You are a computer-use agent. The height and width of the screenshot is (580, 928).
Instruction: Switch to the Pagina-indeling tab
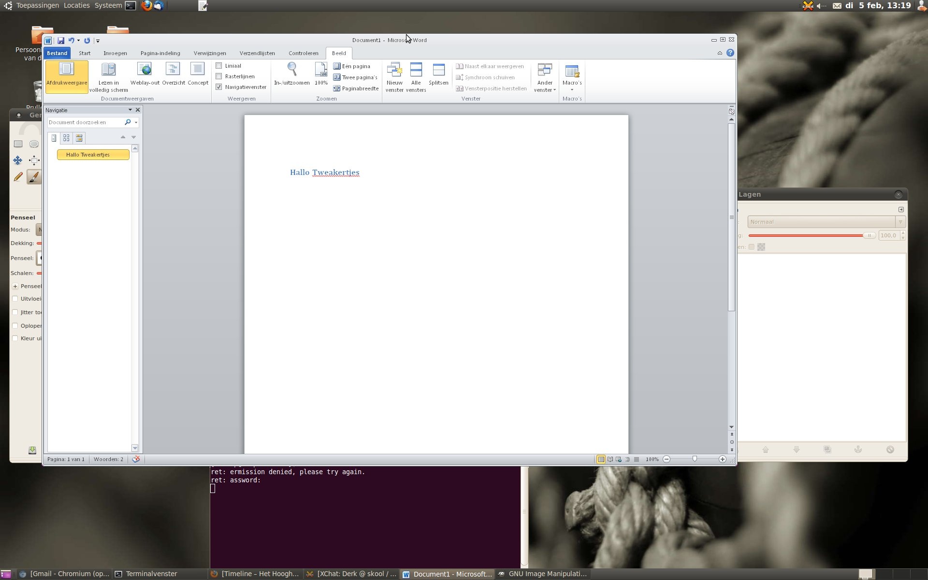(160, 53)
